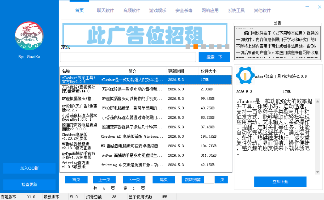
Task: Switch to the 音频软件 tab
Action: click(132, 10)
